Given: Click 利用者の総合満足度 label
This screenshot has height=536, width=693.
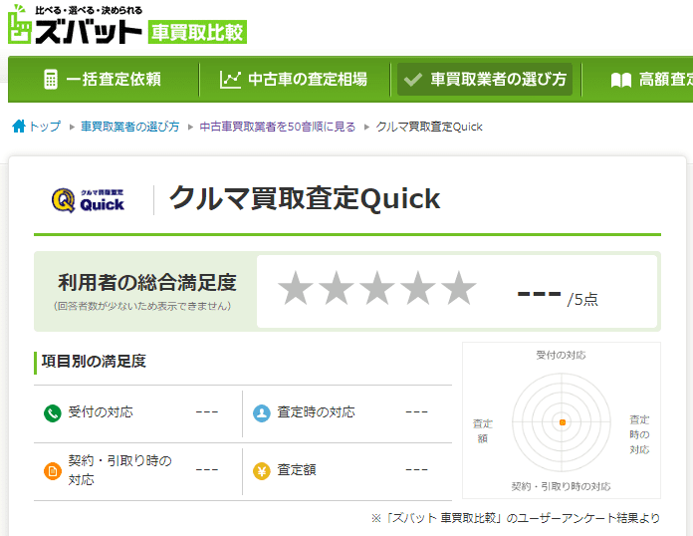Looking at the screenshot, I should pyautogui.click(x=147, y=282).
